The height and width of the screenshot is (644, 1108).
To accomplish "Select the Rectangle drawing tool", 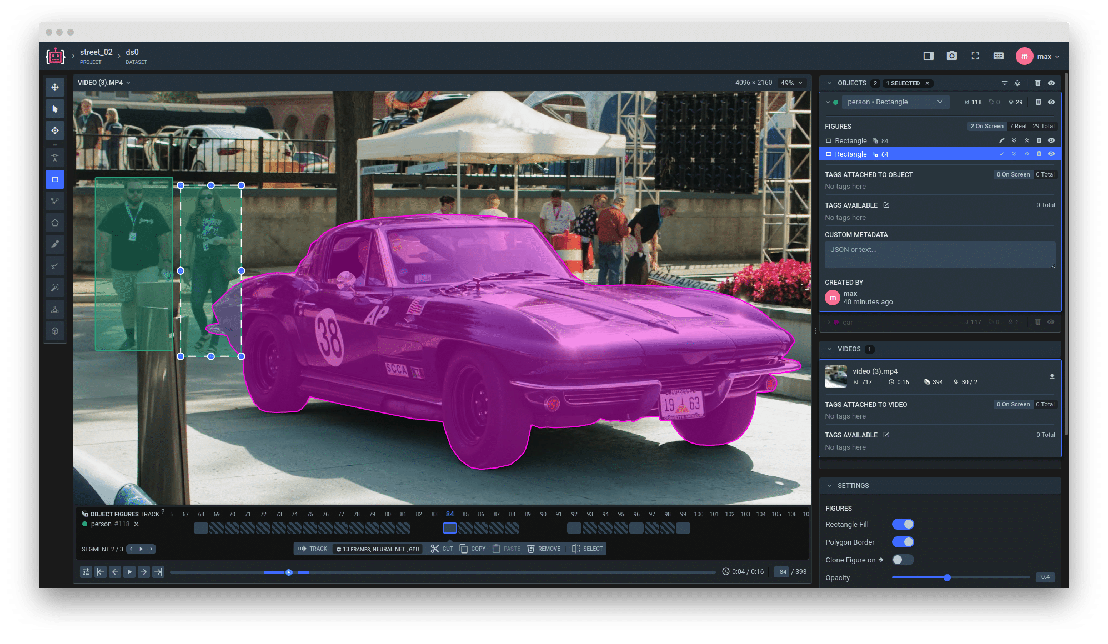I will click(55, 179).
